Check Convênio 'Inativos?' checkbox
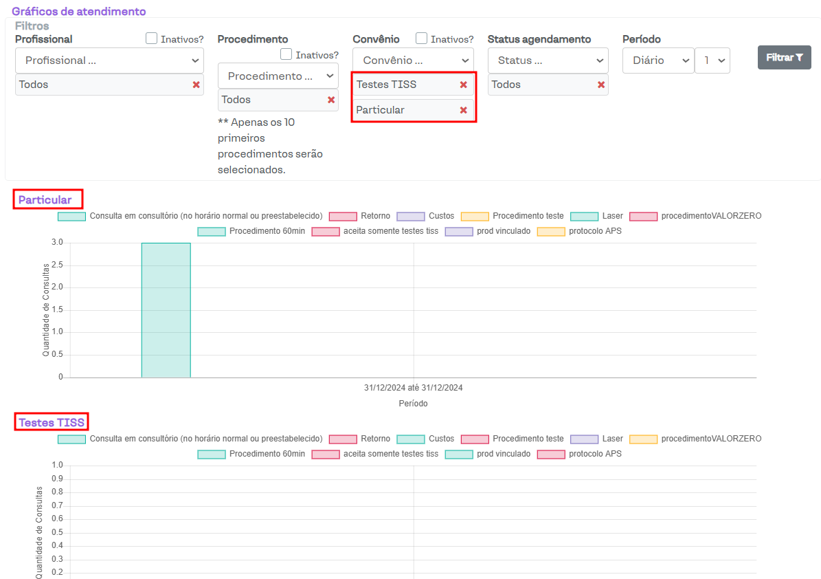The width and height of the screenshot is (821, 579). point(422,39)
